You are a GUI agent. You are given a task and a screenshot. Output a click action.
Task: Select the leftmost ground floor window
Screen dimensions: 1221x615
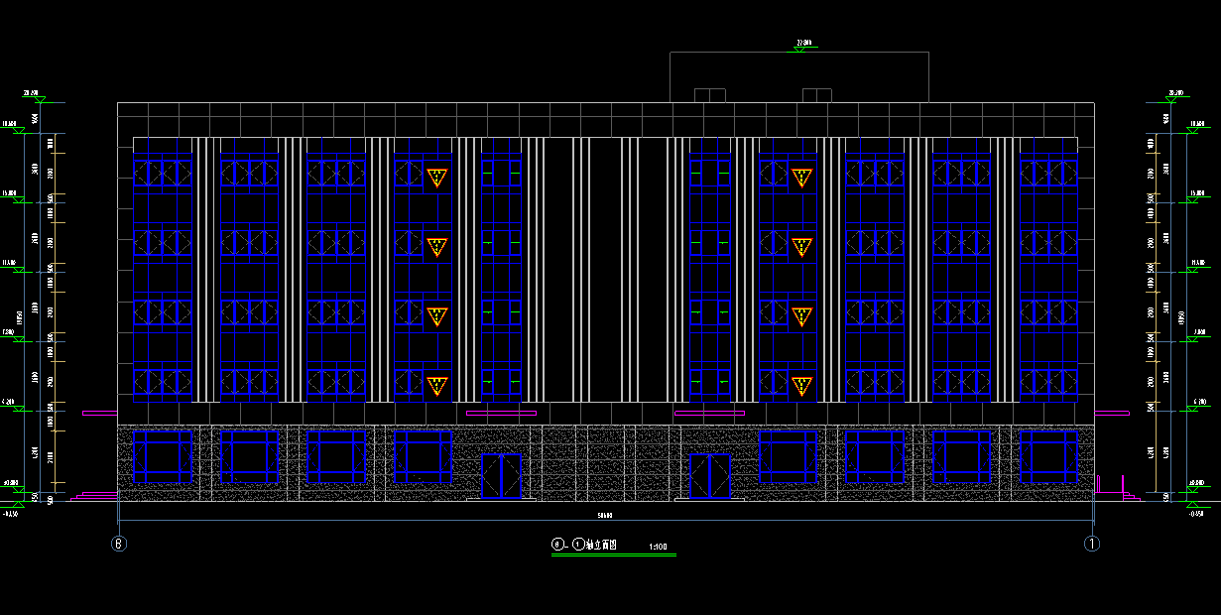(x=163, y=456)
